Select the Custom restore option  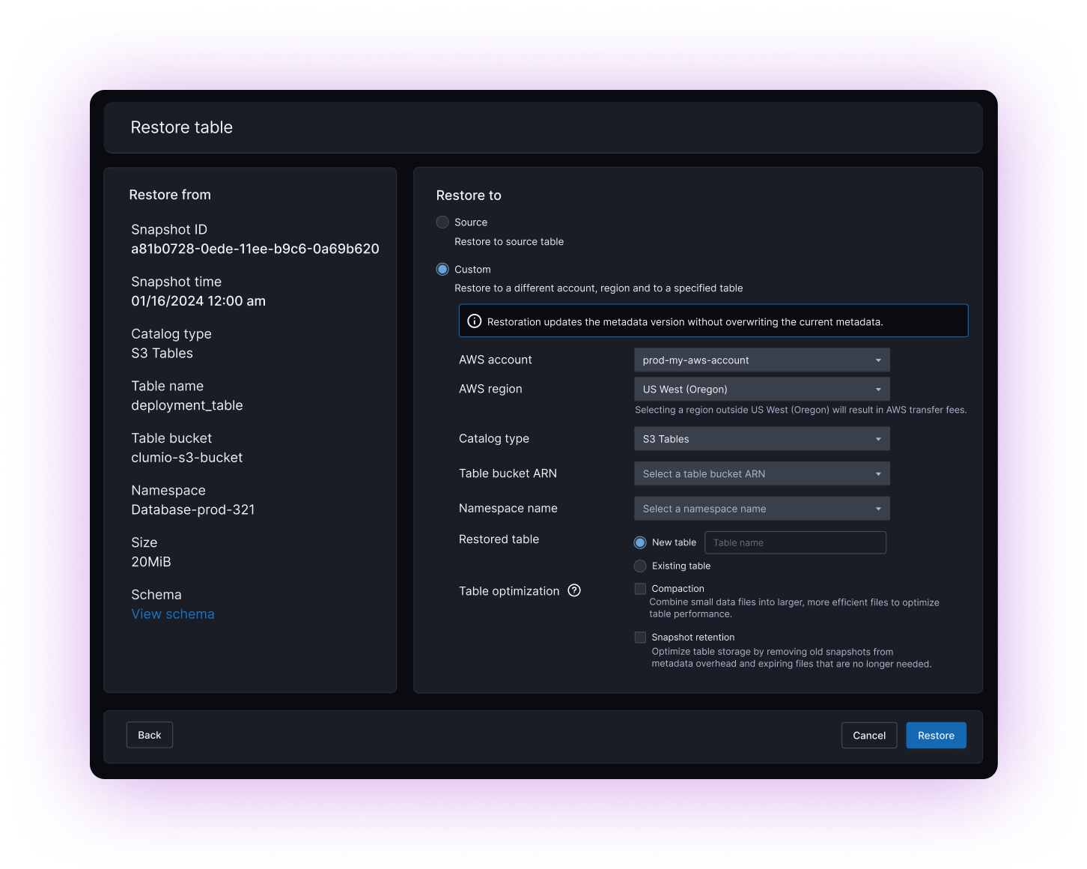[442, 269]
